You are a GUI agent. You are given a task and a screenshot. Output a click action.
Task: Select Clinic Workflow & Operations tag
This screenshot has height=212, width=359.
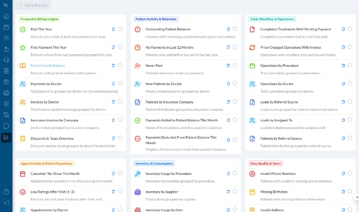click(x=272, y=19)
